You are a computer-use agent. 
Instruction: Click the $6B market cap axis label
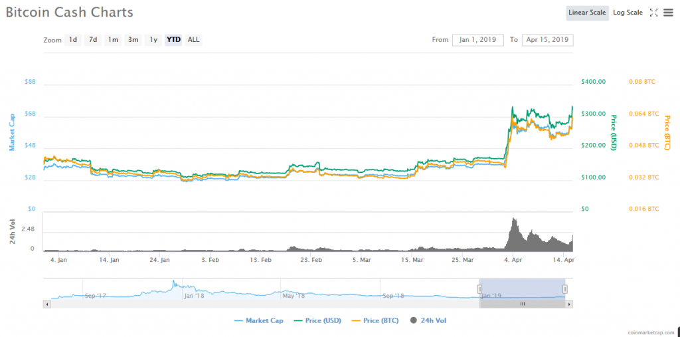pyautogui.click(x=32, y=114)
